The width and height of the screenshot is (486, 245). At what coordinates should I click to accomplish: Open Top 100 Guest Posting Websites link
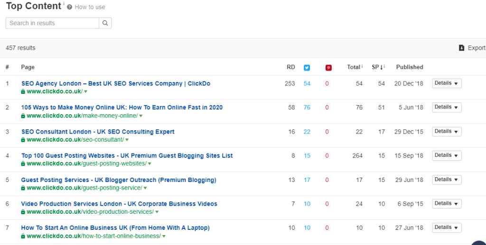127,155
